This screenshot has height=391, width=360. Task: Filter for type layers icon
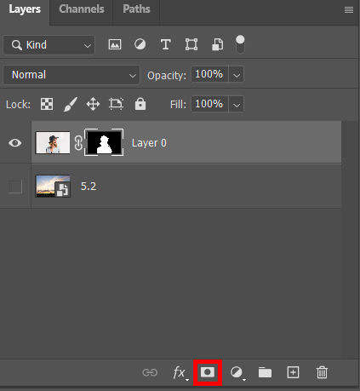[x=166, y=44]
